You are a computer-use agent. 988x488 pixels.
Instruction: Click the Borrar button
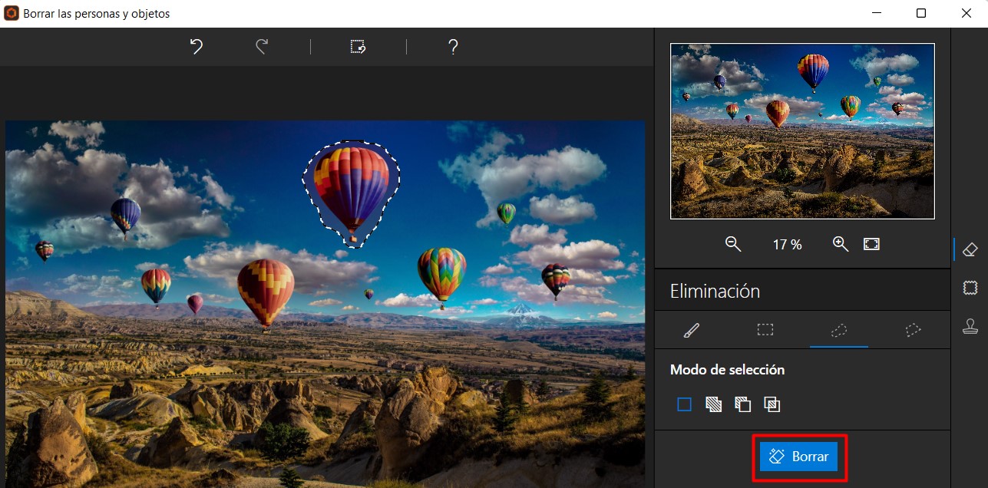(799, 457)
